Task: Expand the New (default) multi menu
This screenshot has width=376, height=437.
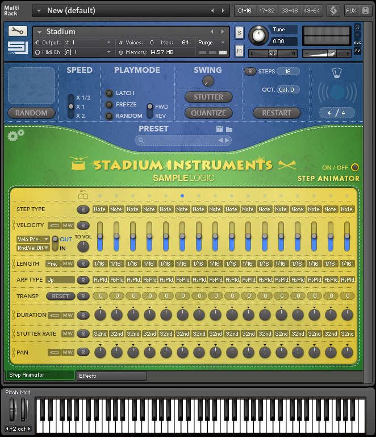Action: coord(39,11)
